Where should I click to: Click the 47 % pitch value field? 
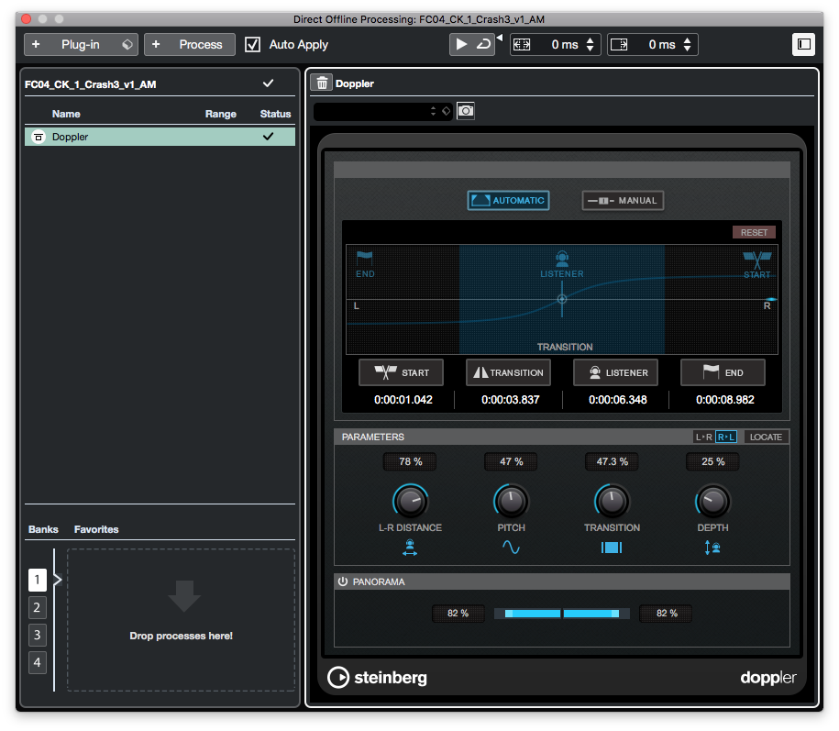[x=511, y=462]
